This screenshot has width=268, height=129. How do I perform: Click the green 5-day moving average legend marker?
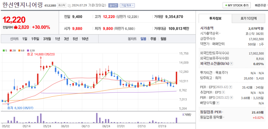point(4,50)
